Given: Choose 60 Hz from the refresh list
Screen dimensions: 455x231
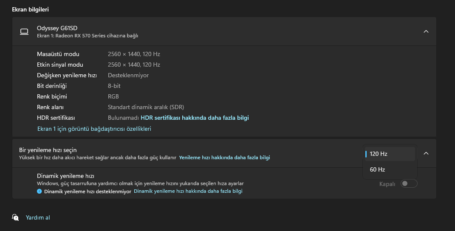Looking at the screenshot, I should coord(390,169).
